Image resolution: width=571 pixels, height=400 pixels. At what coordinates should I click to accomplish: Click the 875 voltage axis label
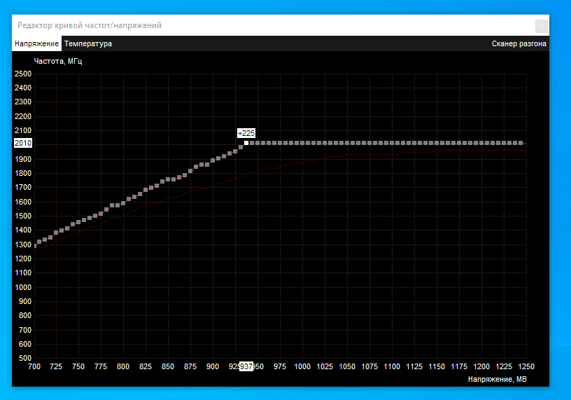pyautogui.click(x=190, y=366)
